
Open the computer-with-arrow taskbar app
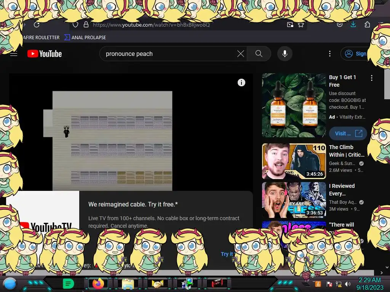coord(187,284)
